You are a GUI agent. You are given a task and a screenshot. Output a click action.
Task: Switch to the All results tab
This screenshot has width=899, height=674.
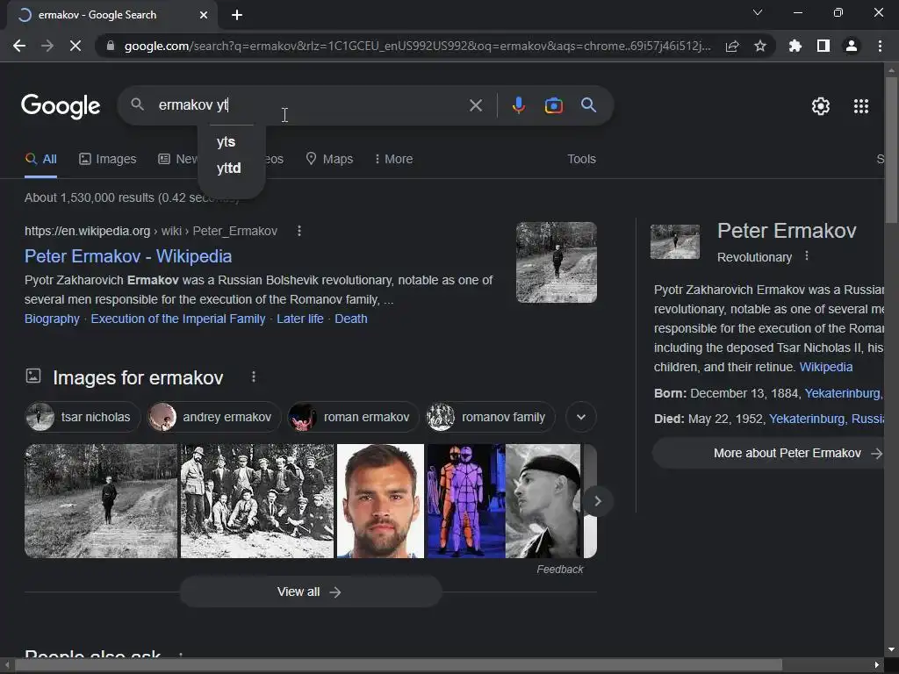[40, 160]
